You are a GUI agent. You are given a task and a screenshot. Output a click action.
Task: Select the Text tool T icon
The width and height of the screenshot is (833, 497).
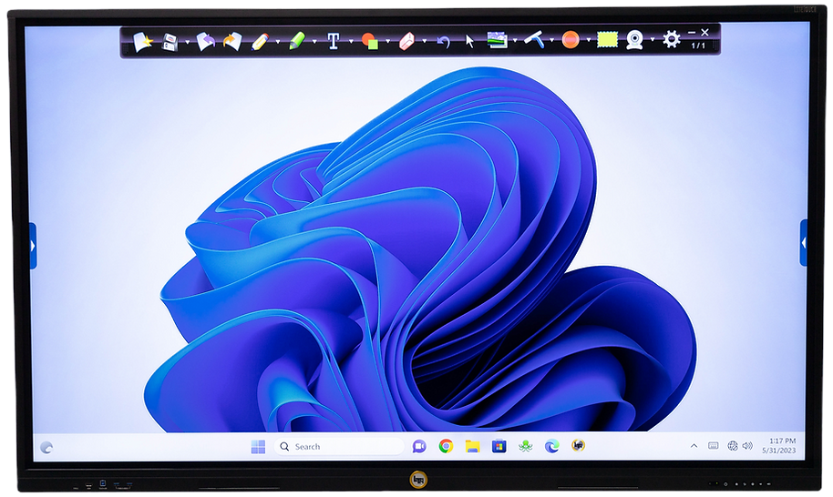click(x=333, y=41)
